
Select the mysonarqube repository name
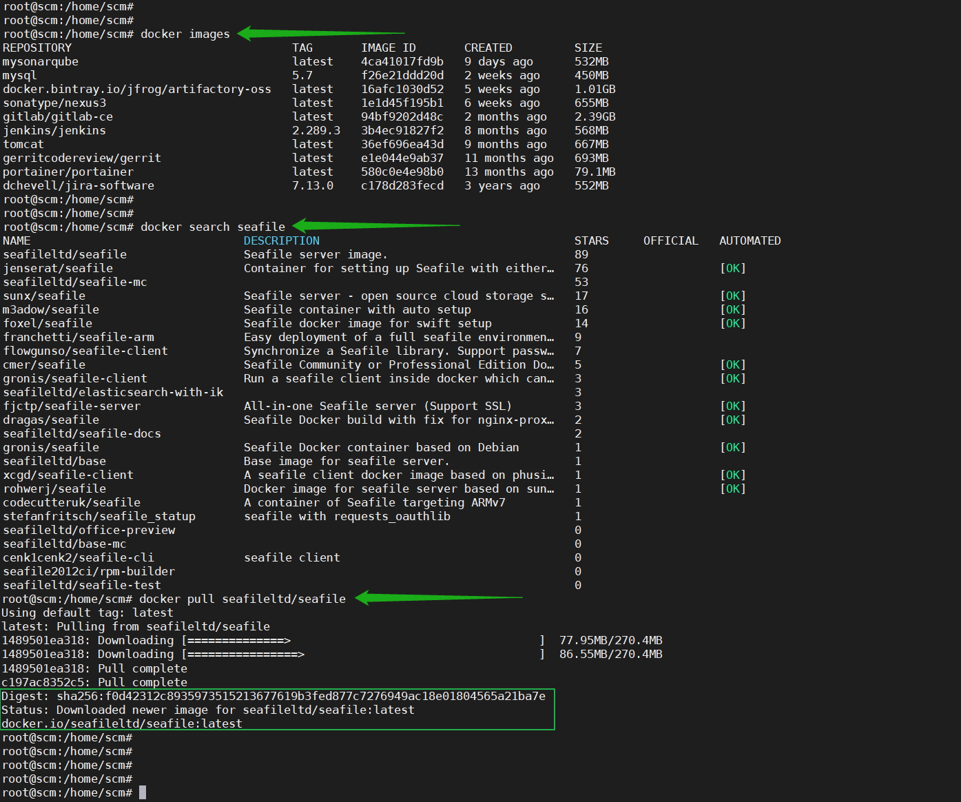pyautogui.click(x=41, y=61)
